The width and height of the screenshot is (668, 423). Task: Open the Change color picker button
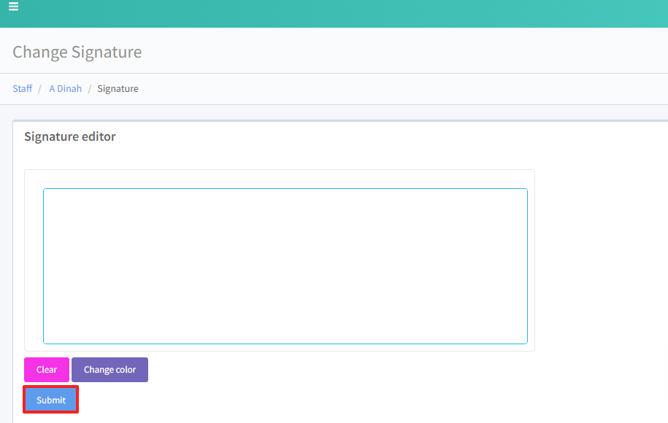pyautogui.click(x=110, y=370)
